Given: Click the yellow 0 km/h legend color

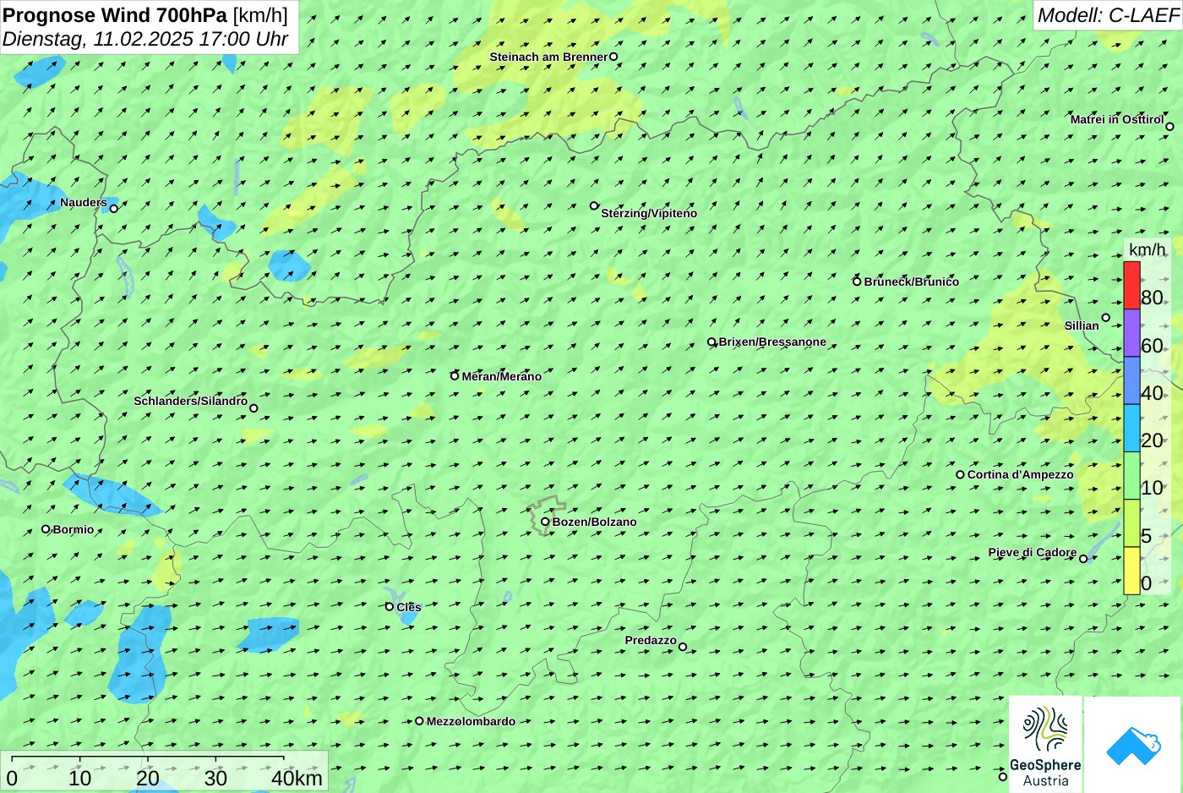Looking at the screenshot, I should point(1131,571).
